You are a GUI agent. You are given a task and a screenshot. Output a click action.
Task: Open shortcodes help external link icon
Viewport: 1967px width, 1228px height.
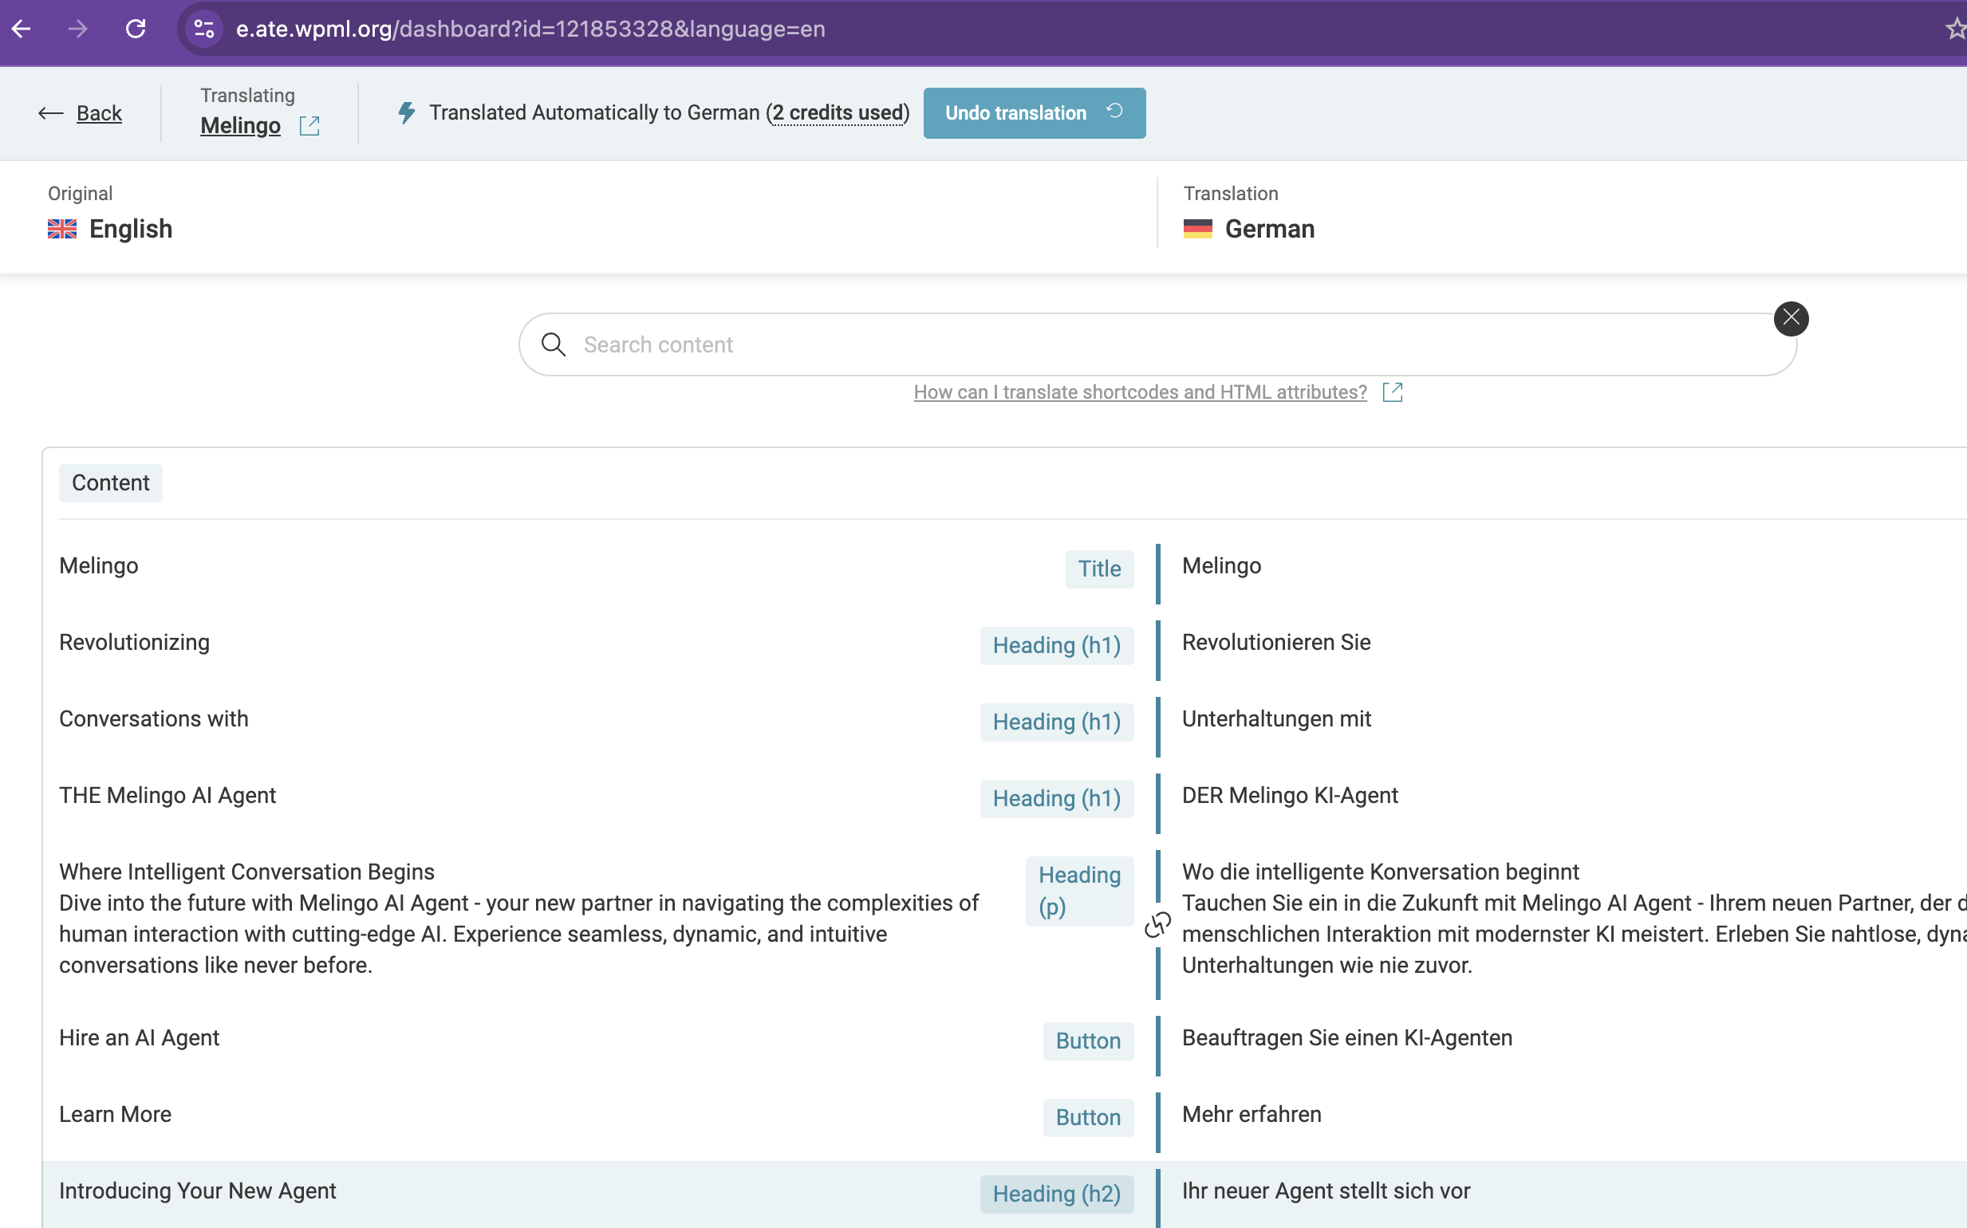1392,392
